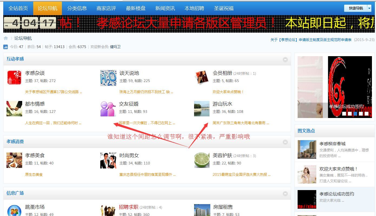Viewport: 376px width, 216px height.
Task: Open the 谈天说地 H2O forum icon
Action: pos(108,78)
